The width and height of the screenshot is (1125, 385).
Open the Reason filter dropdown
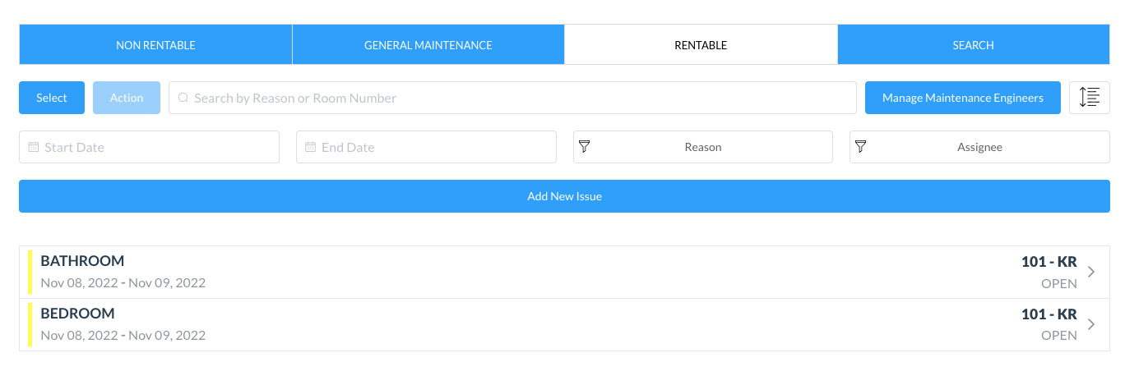703,147
